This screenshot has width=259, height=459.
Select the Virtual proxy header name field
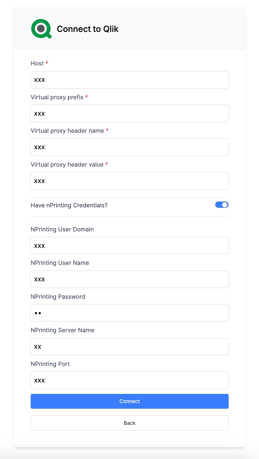(x=129, y=147)
